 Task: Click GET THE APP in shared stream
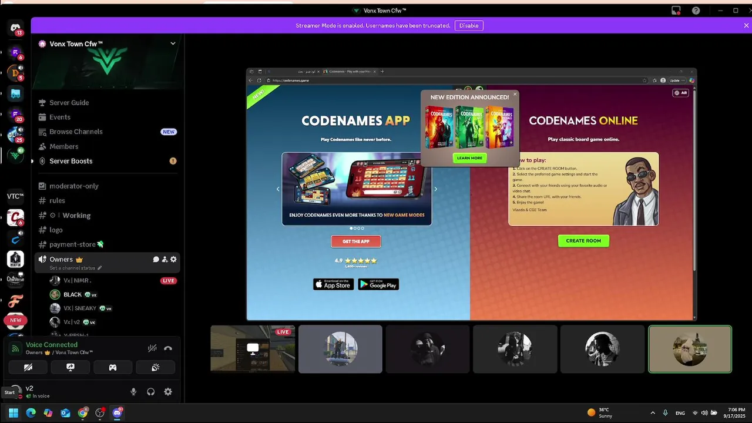click(x=356, y=241)
